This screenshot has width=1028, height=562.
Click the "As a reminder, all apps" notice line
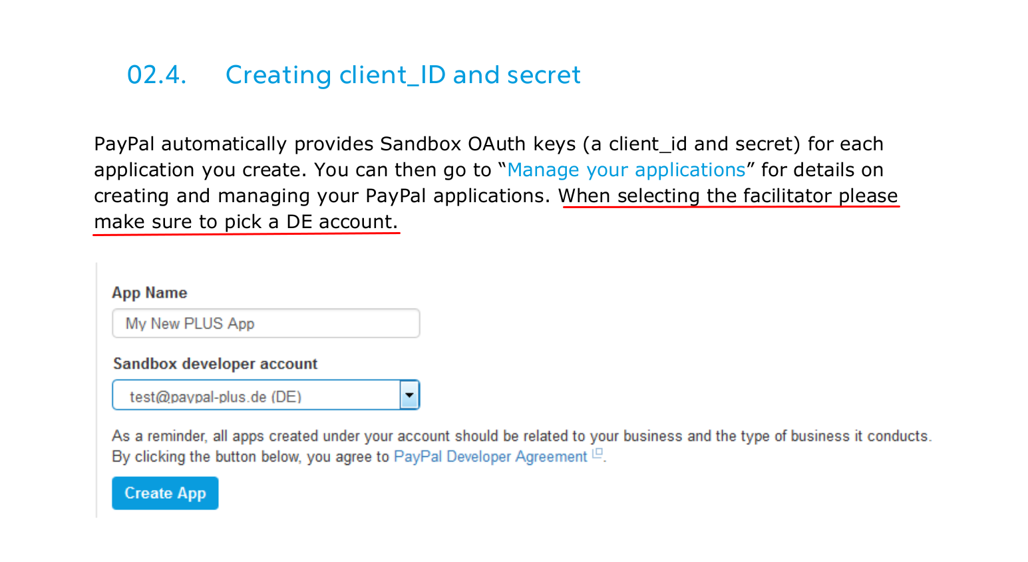pyautogui.click(x=521, y=436)
